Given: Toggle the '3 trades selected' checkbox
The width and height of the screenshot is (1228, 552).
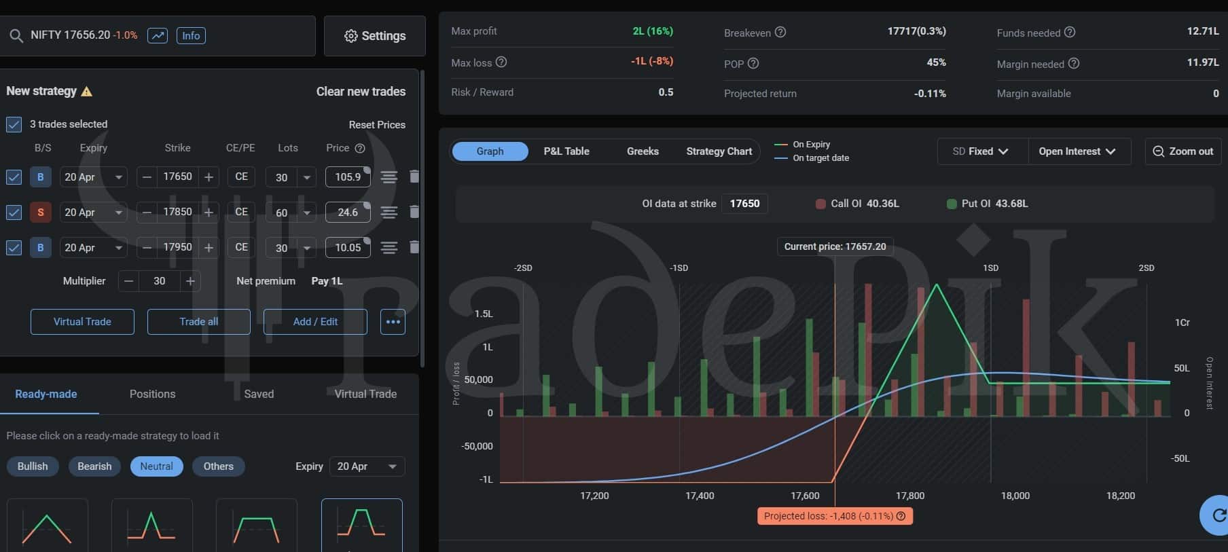Looking at the screenshot, I should pos(14,124).
